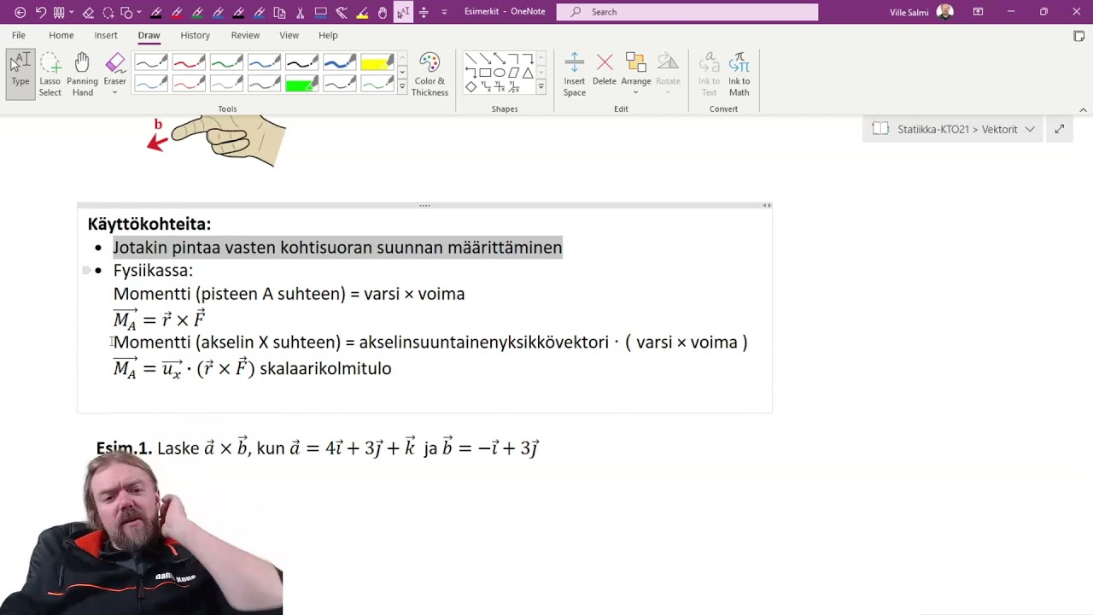Click into the Search box in the title bar
This screenshot has height=615, width=1093.
pos(687,12)
